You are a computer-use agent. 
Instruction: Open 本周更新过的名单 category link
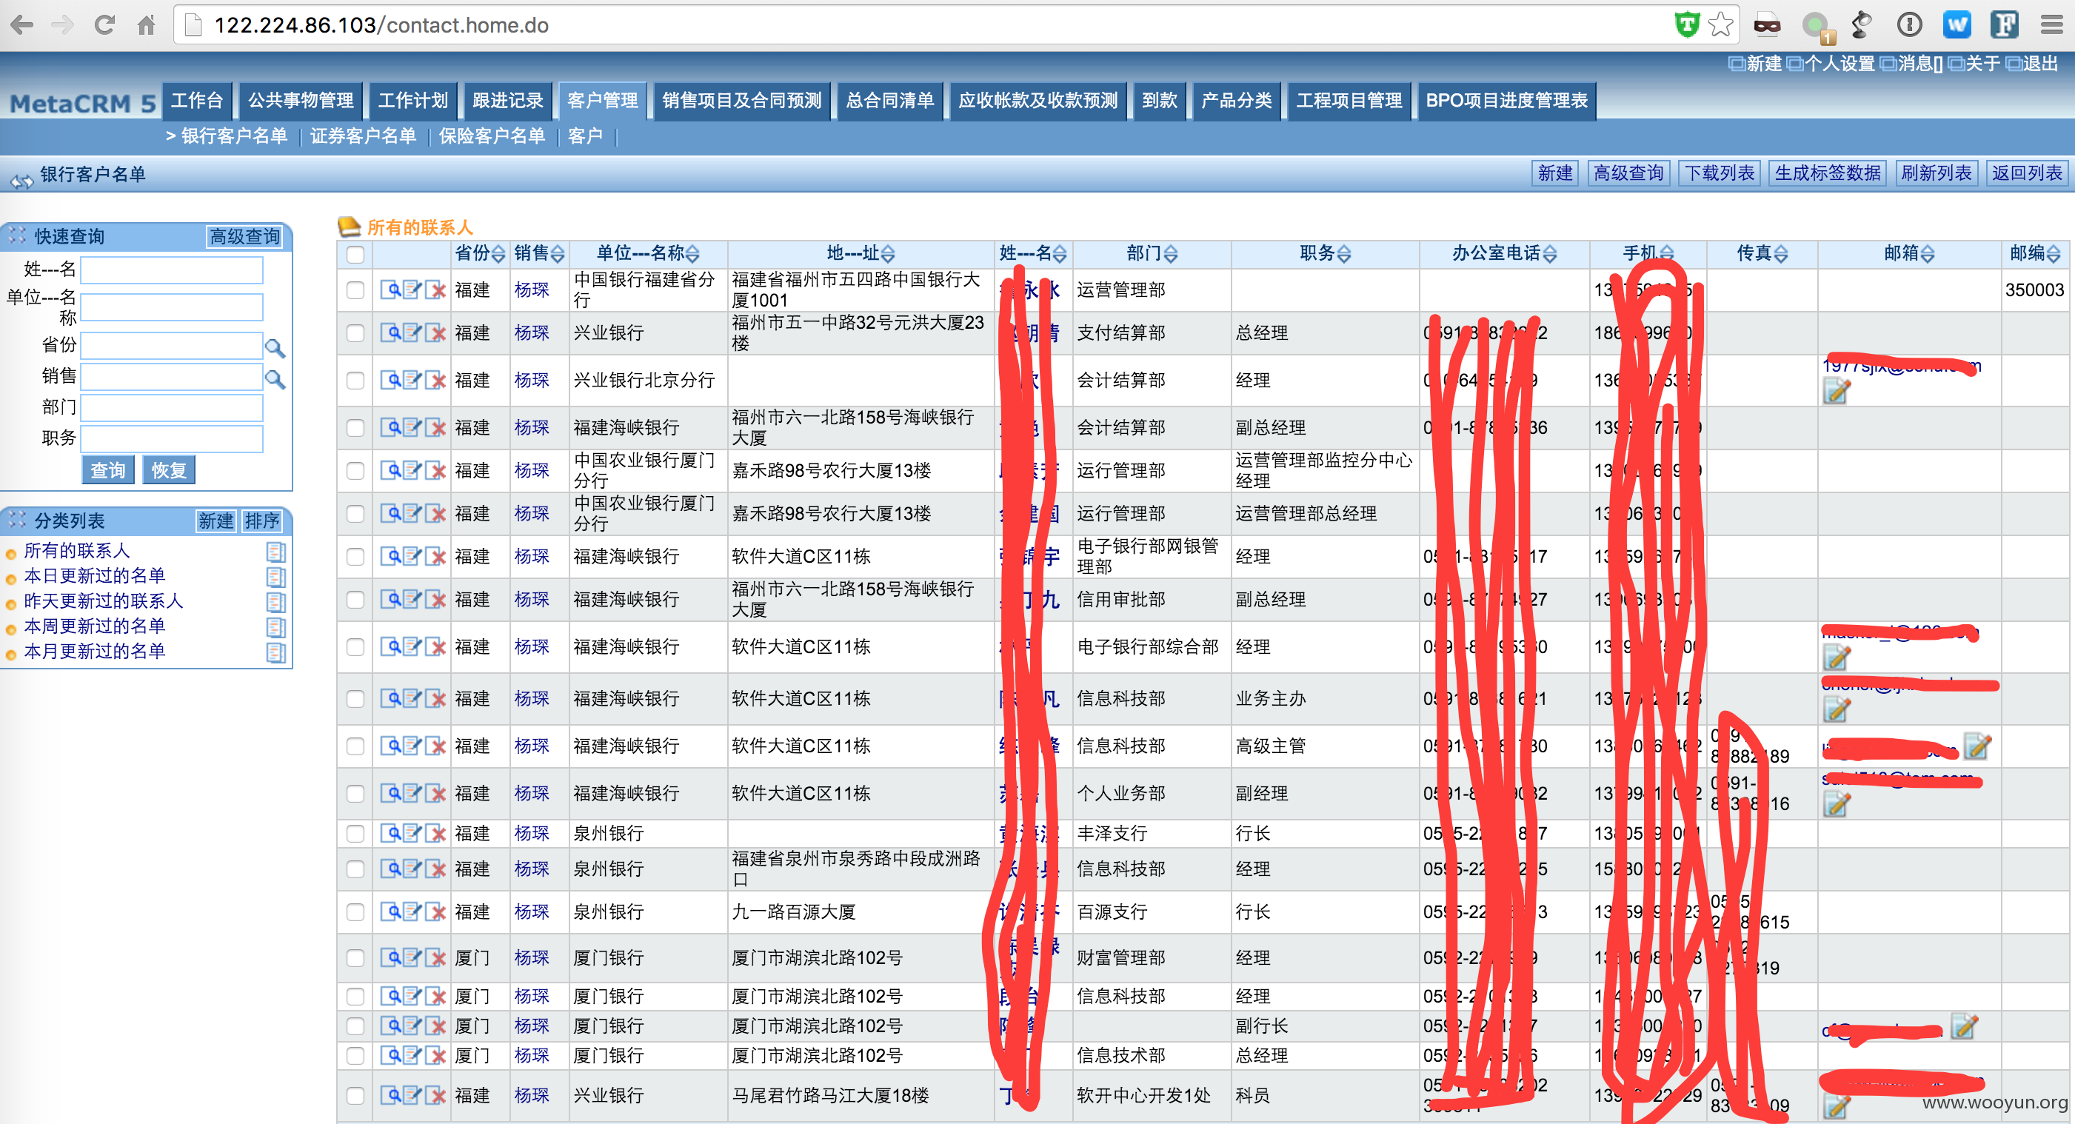tap(94, 626)
